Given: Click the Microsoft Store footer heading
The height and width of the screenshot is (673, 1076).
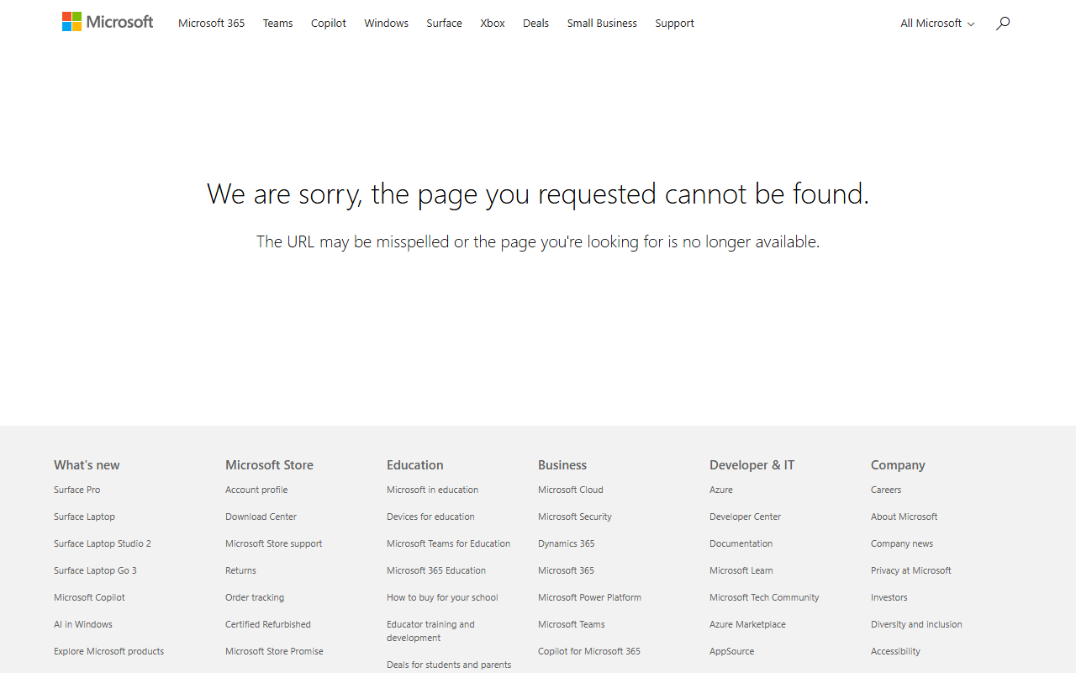Looking at the screenshot, I should tap(269, 464).
